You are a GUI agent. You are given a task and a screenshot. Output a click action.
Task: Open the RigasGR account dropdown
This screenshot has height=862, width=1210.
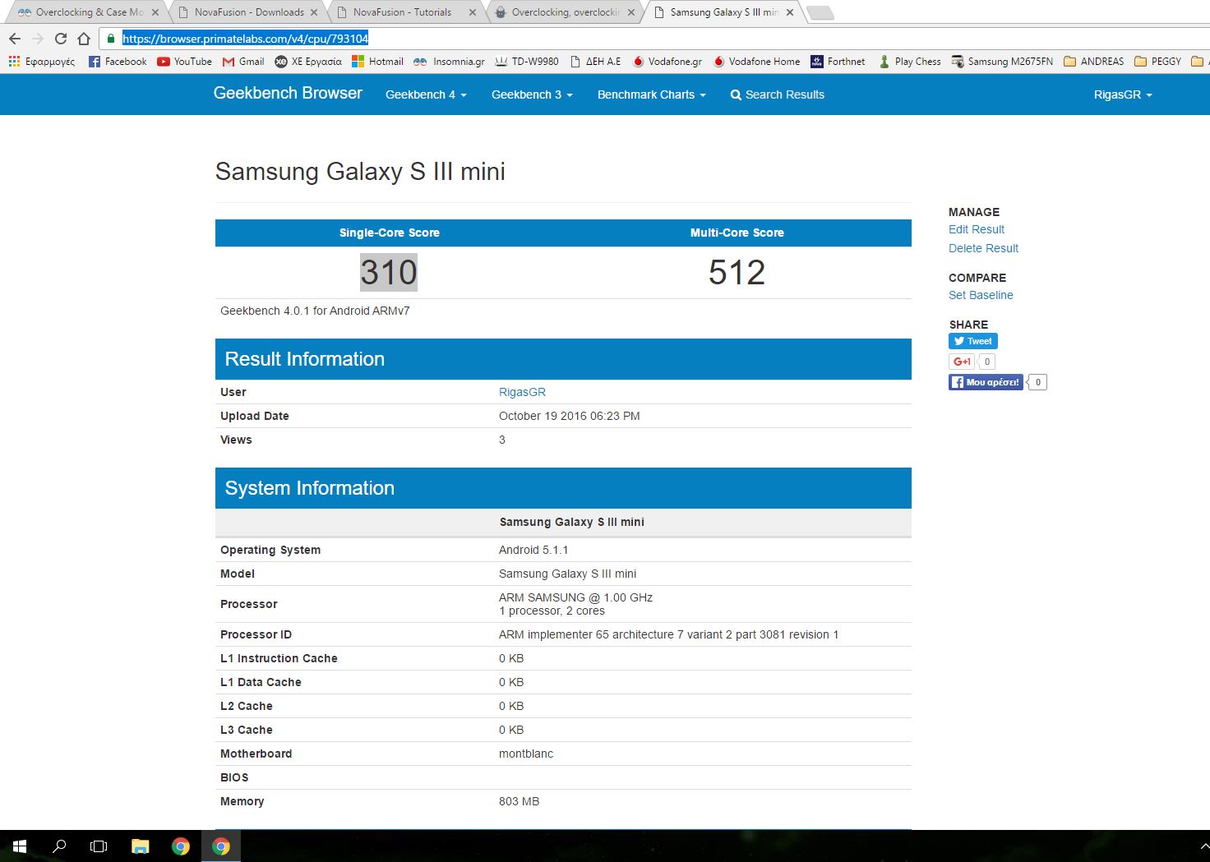pyautogui.click(x=1123, y=94)
